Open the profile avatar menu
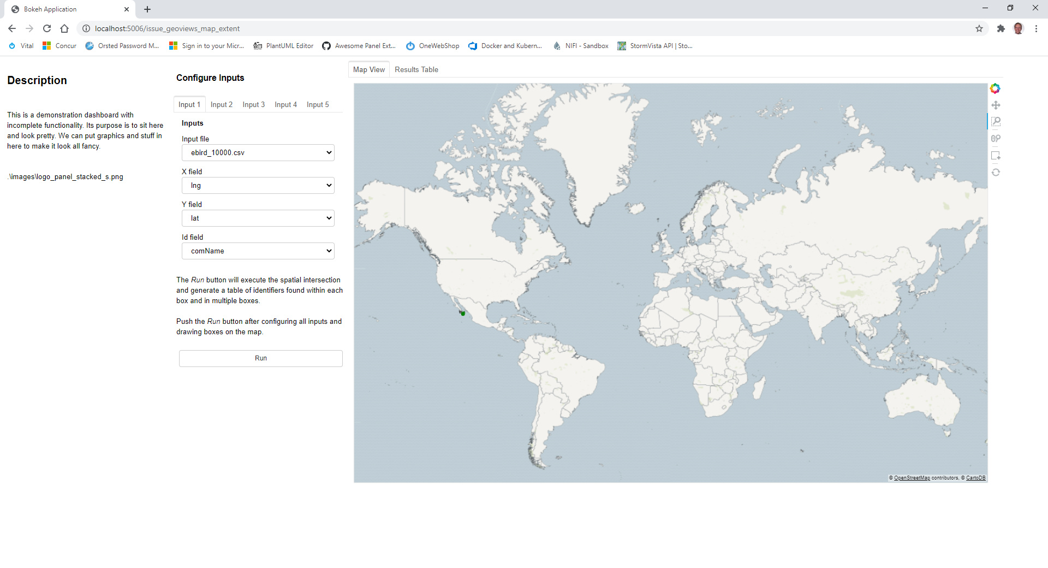The height and width of the screenshot is (568, 1048). coord(1018,28)
